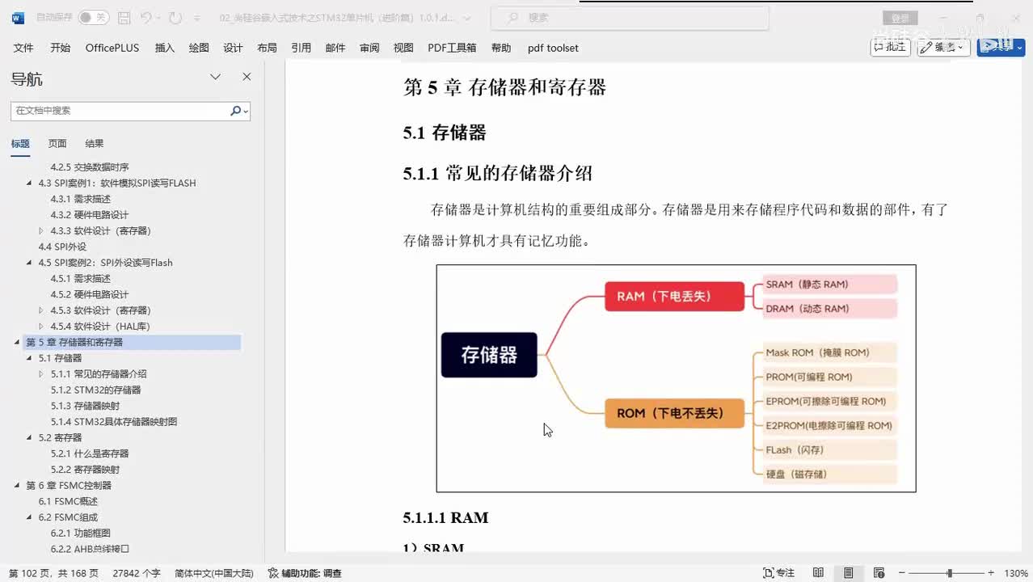Click the Redo icon in title bar
The width and height of the screenshot is (1033, 582).
pyautogui.click(x=175, y=17)
